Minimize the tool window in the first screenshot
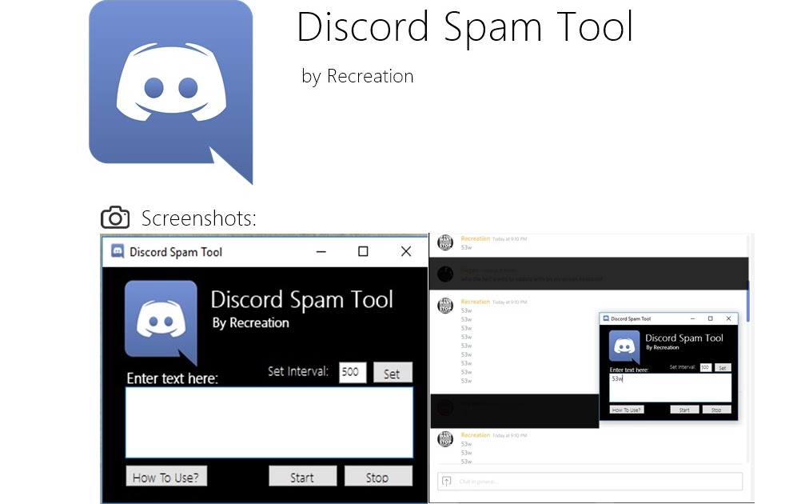The height and width of the screenshot is (504, 805). [321, 252]
